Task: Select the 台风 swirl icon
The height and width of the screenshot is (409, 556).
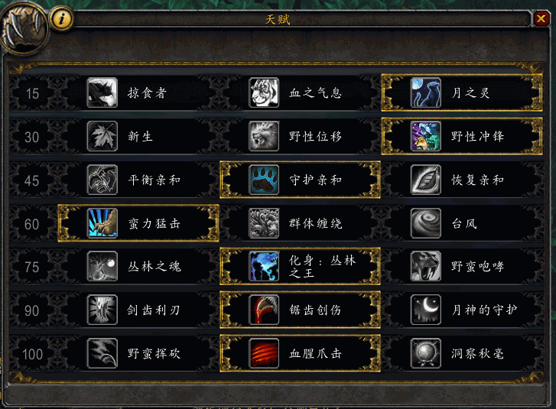Action: [x=425, y=223]
